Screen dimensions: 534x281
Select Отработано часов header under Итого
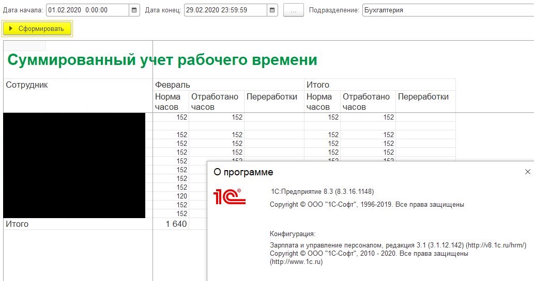(368, 102)
